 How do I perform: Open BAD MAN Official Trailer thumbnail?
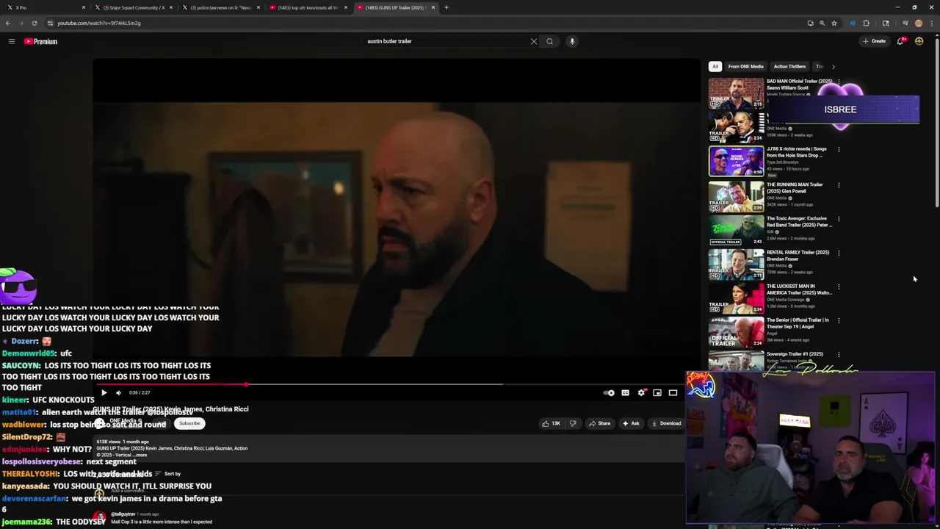click(736, 93)
